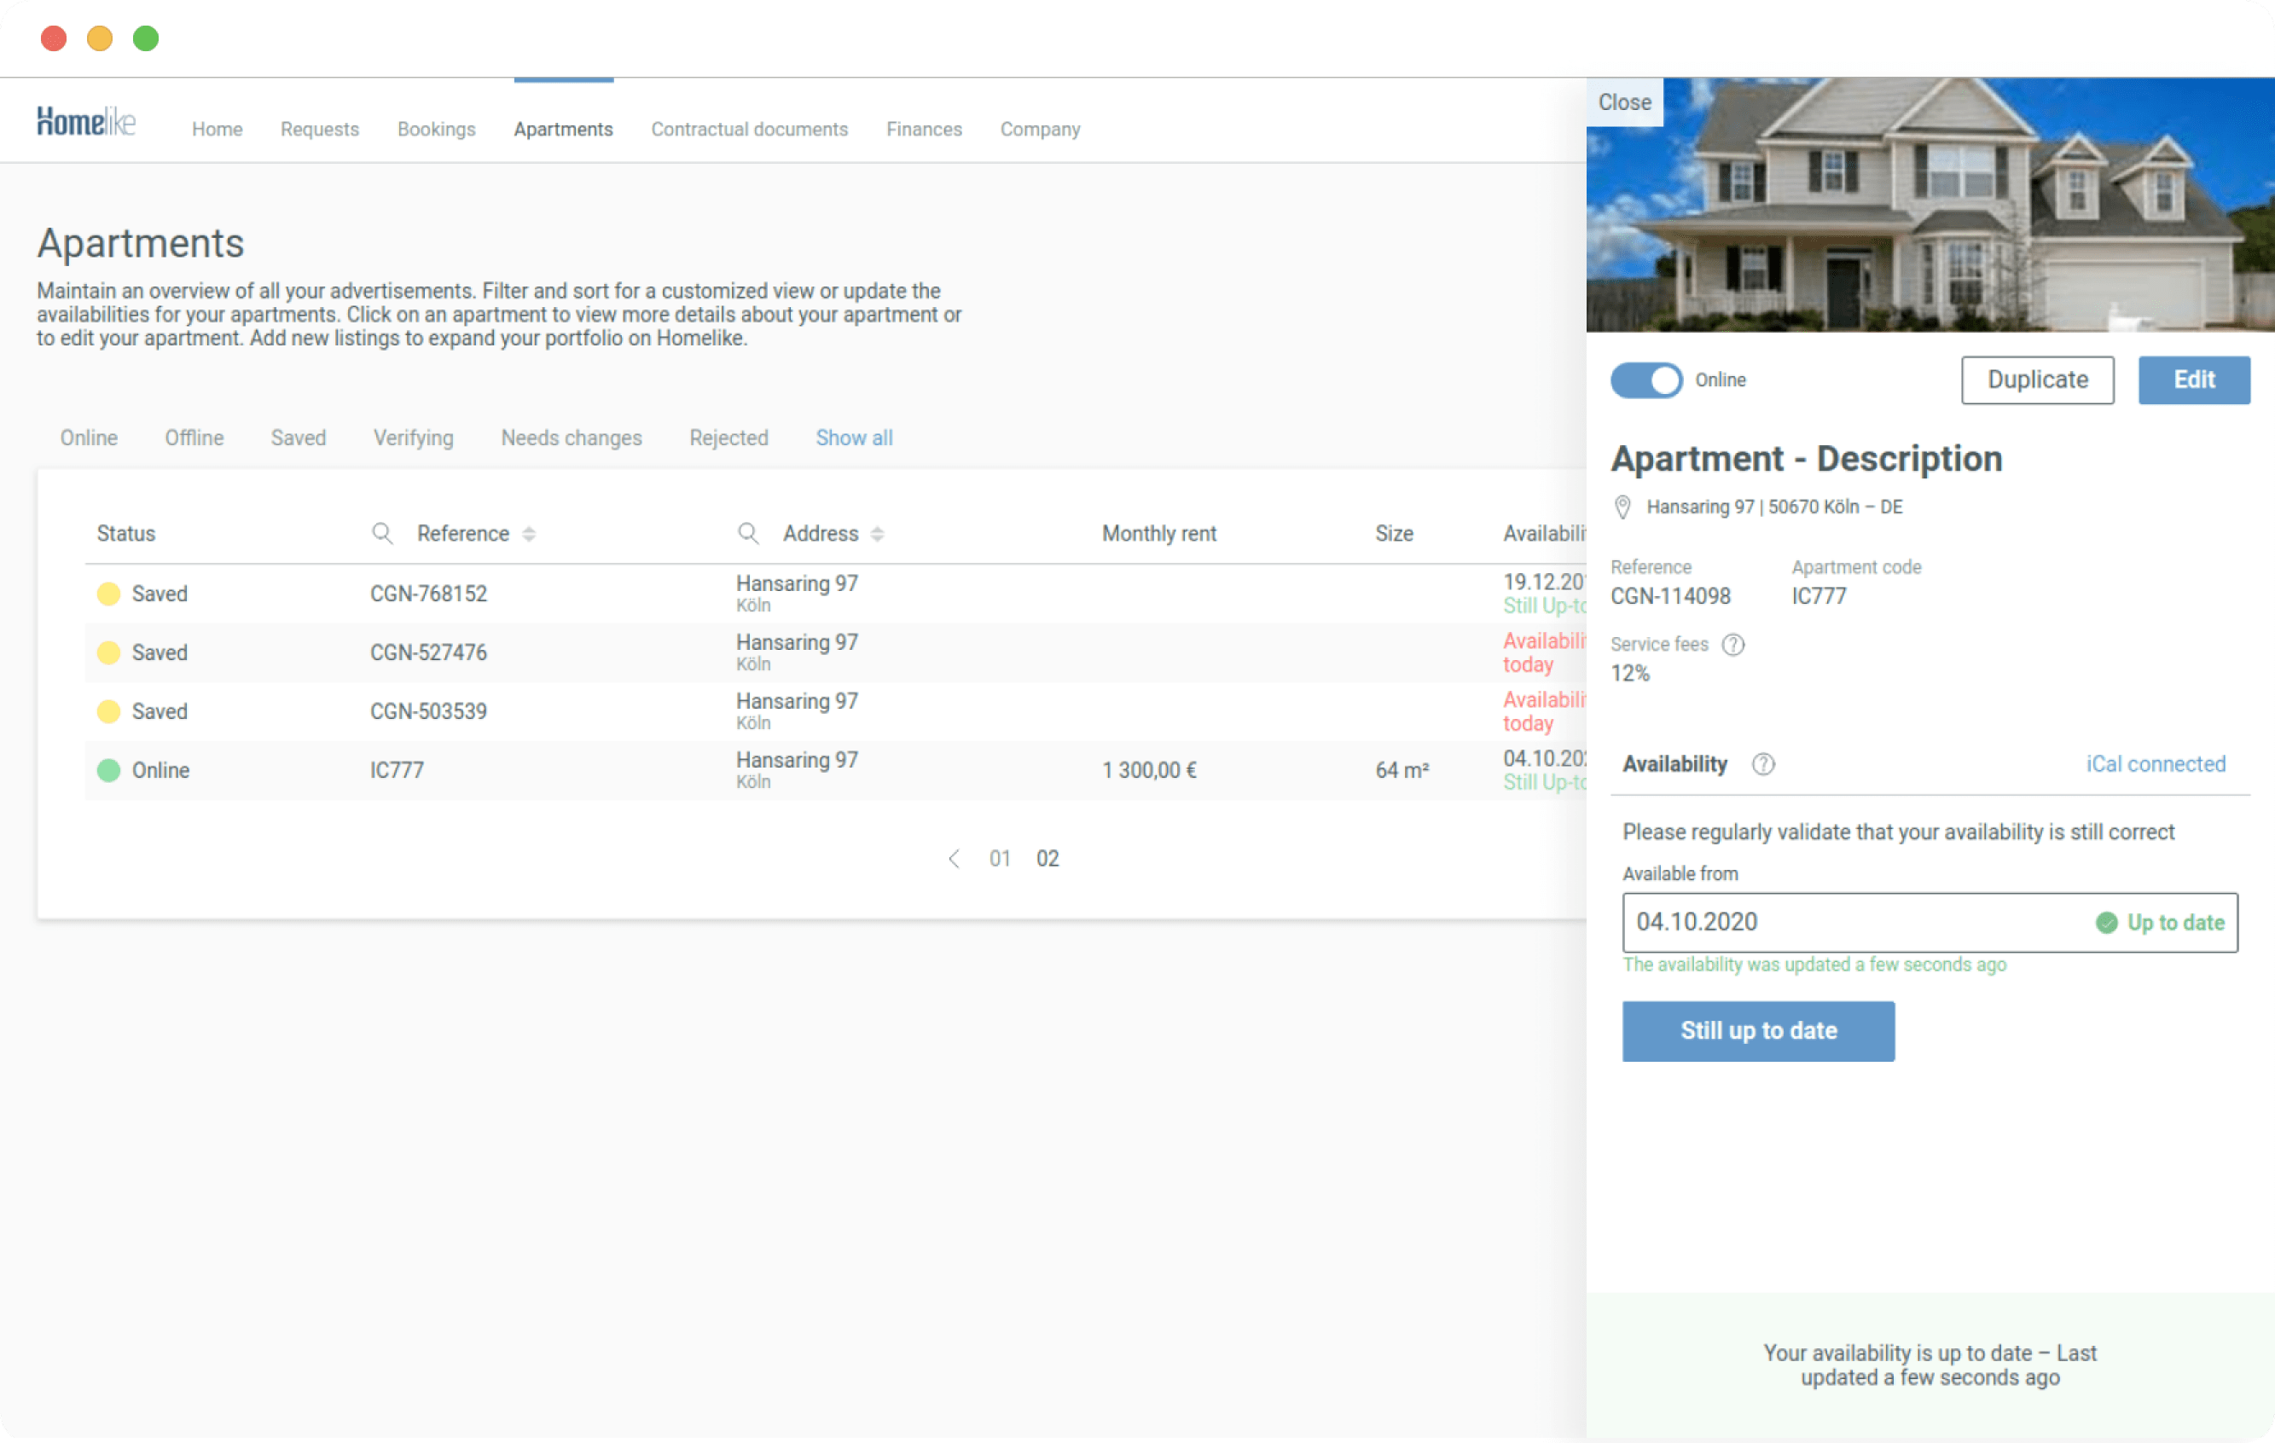Click the Address column search icon

[747, 534]
